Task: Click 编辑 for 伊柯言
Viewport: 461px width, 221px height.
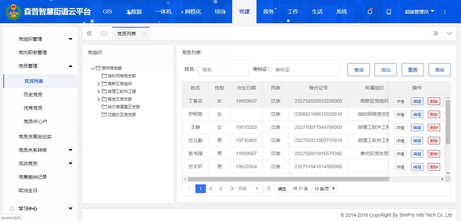Action: [417, 114]
